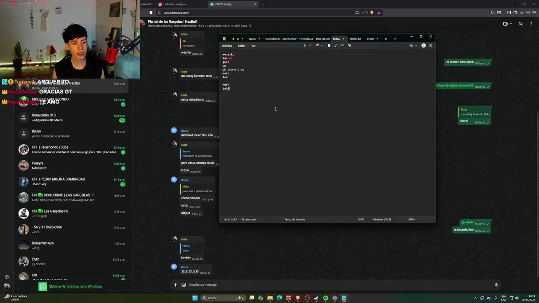This screenshot has height=303, width=539.
Task: Open a new browser tab
Action: [x=263, y=4]
